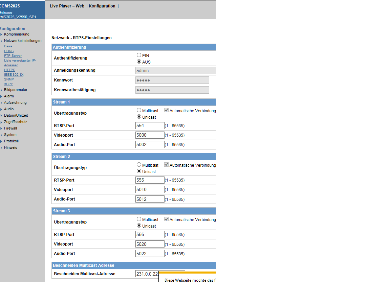This screenshot has width=390, height=282.
Task: Expand the Komprimierung sidebar section
Action: pos(16,34)
